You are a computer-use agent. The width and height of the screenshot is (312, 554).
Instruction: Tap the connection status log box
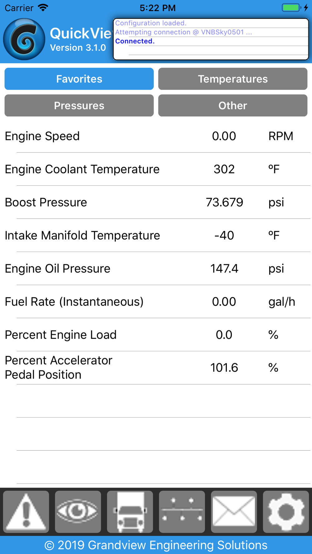[211, 39]
